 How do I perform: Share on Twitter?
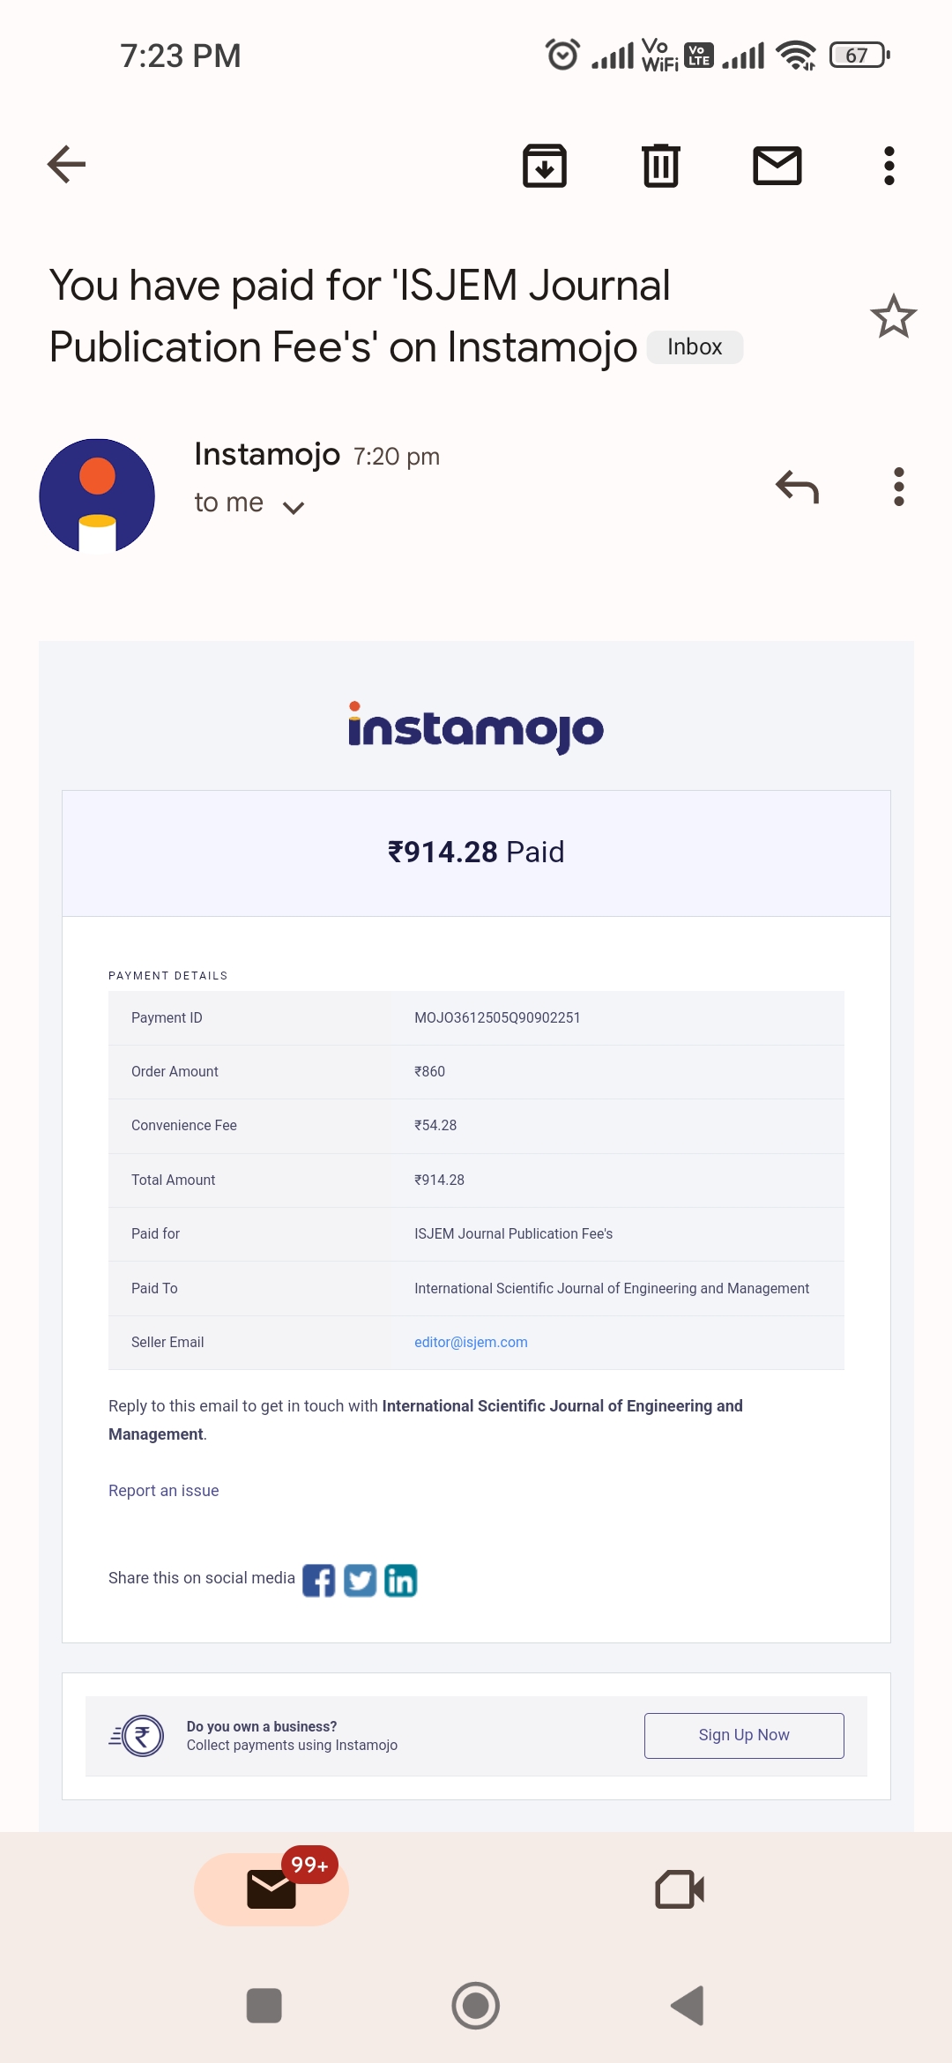[360, 1581]
